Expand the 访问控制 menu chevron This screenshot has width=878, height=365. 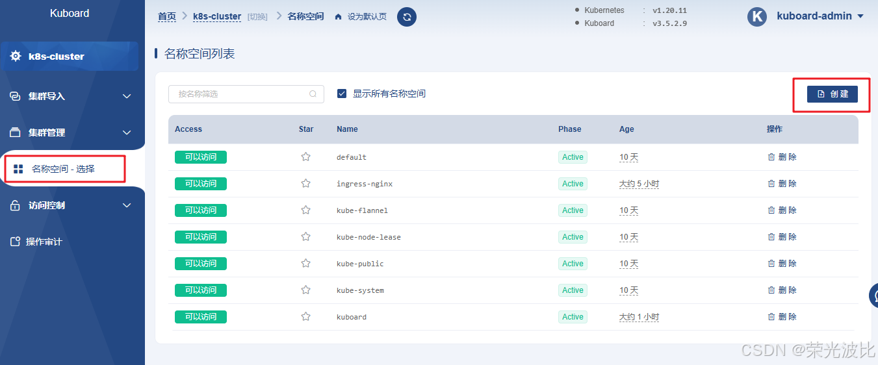coord(127,205)
